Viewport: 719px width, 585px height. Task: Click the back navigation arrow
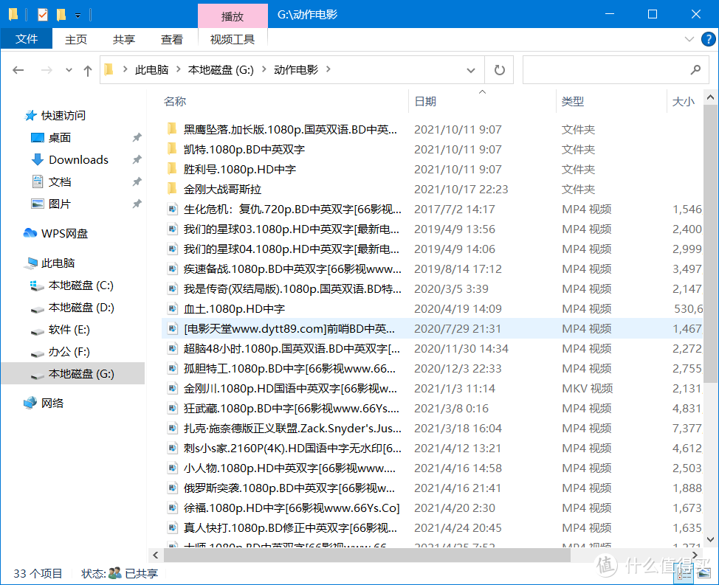pos(18,69)
